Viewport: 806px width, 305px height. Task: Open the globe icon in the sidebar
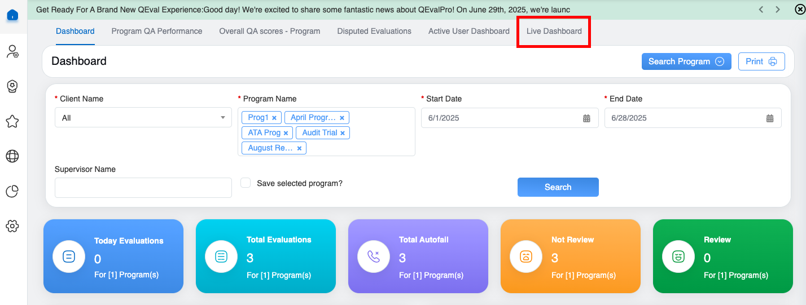(12, 156)
